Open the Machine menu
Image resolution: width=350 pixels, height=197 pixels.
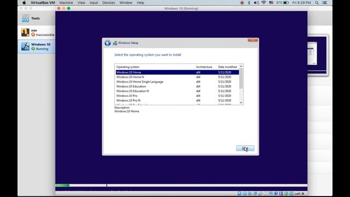coord(66,3)
